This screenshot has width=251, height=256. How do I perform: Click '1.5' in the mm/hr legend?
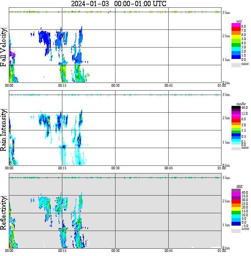[244, 131]
